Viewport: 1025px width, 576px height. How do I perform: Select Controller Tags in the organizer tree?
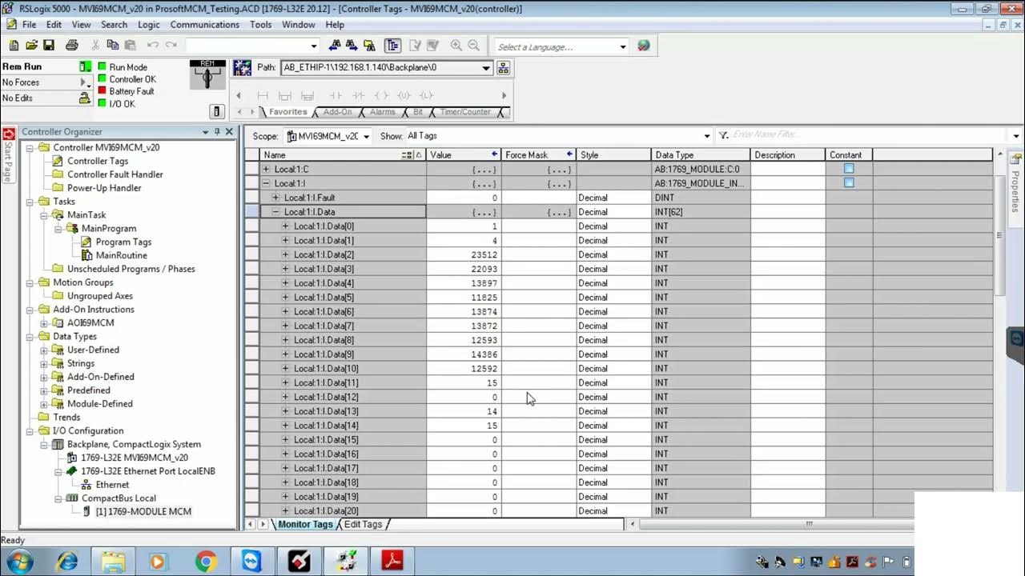point(98,161)
